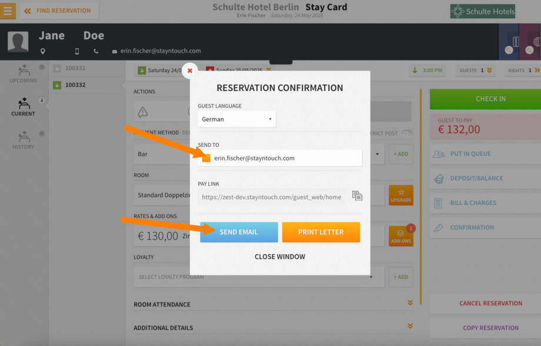This screenshot has width=541, height=346.
Task: Click the guest email envelope icon
Action: pos(115,52)
